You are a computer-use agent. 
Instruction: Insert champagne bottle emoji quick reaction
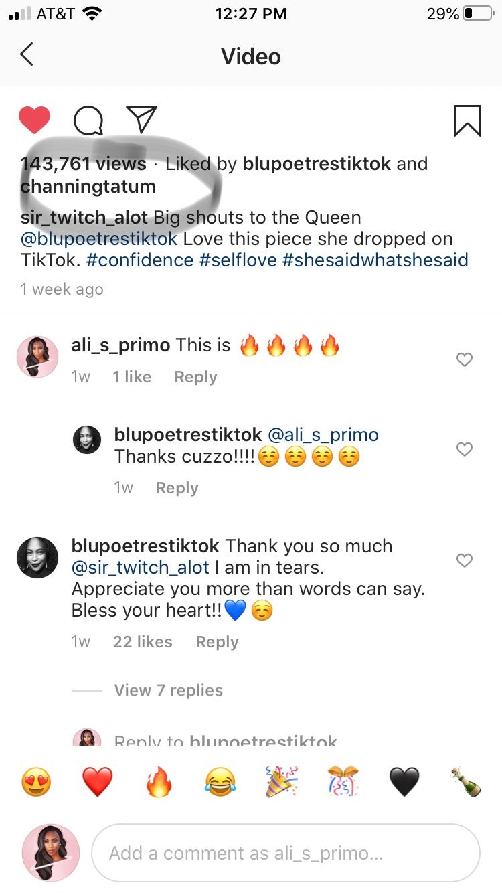[466, 782]
